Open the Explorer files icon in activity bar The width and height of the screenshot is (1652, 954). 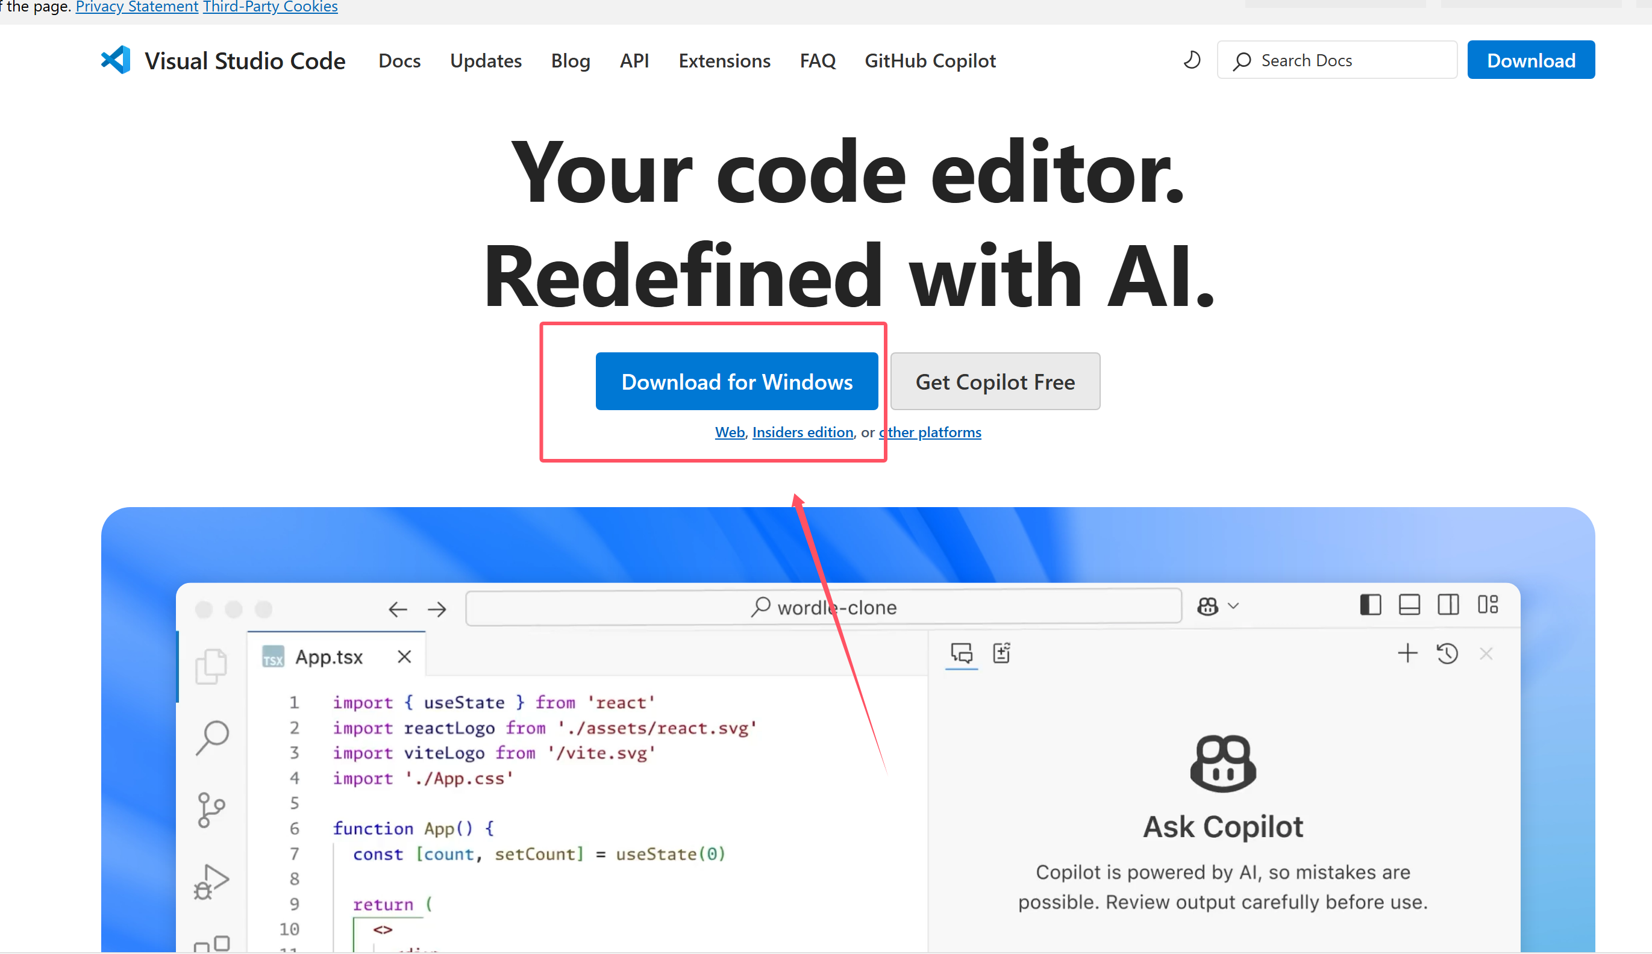pyautogui.click(x=211, y=666)
